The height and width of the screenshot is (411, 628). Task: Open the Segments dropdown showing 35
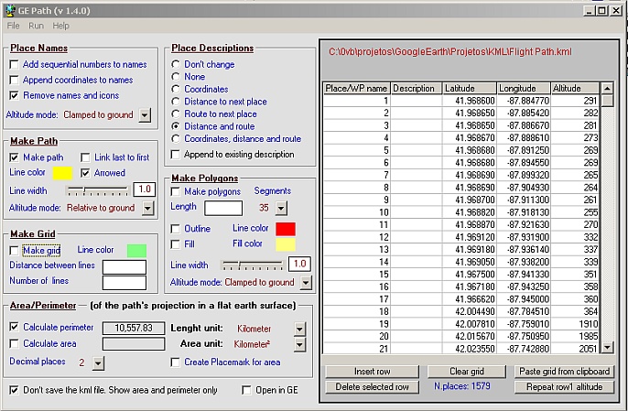[x=281, y=208]
